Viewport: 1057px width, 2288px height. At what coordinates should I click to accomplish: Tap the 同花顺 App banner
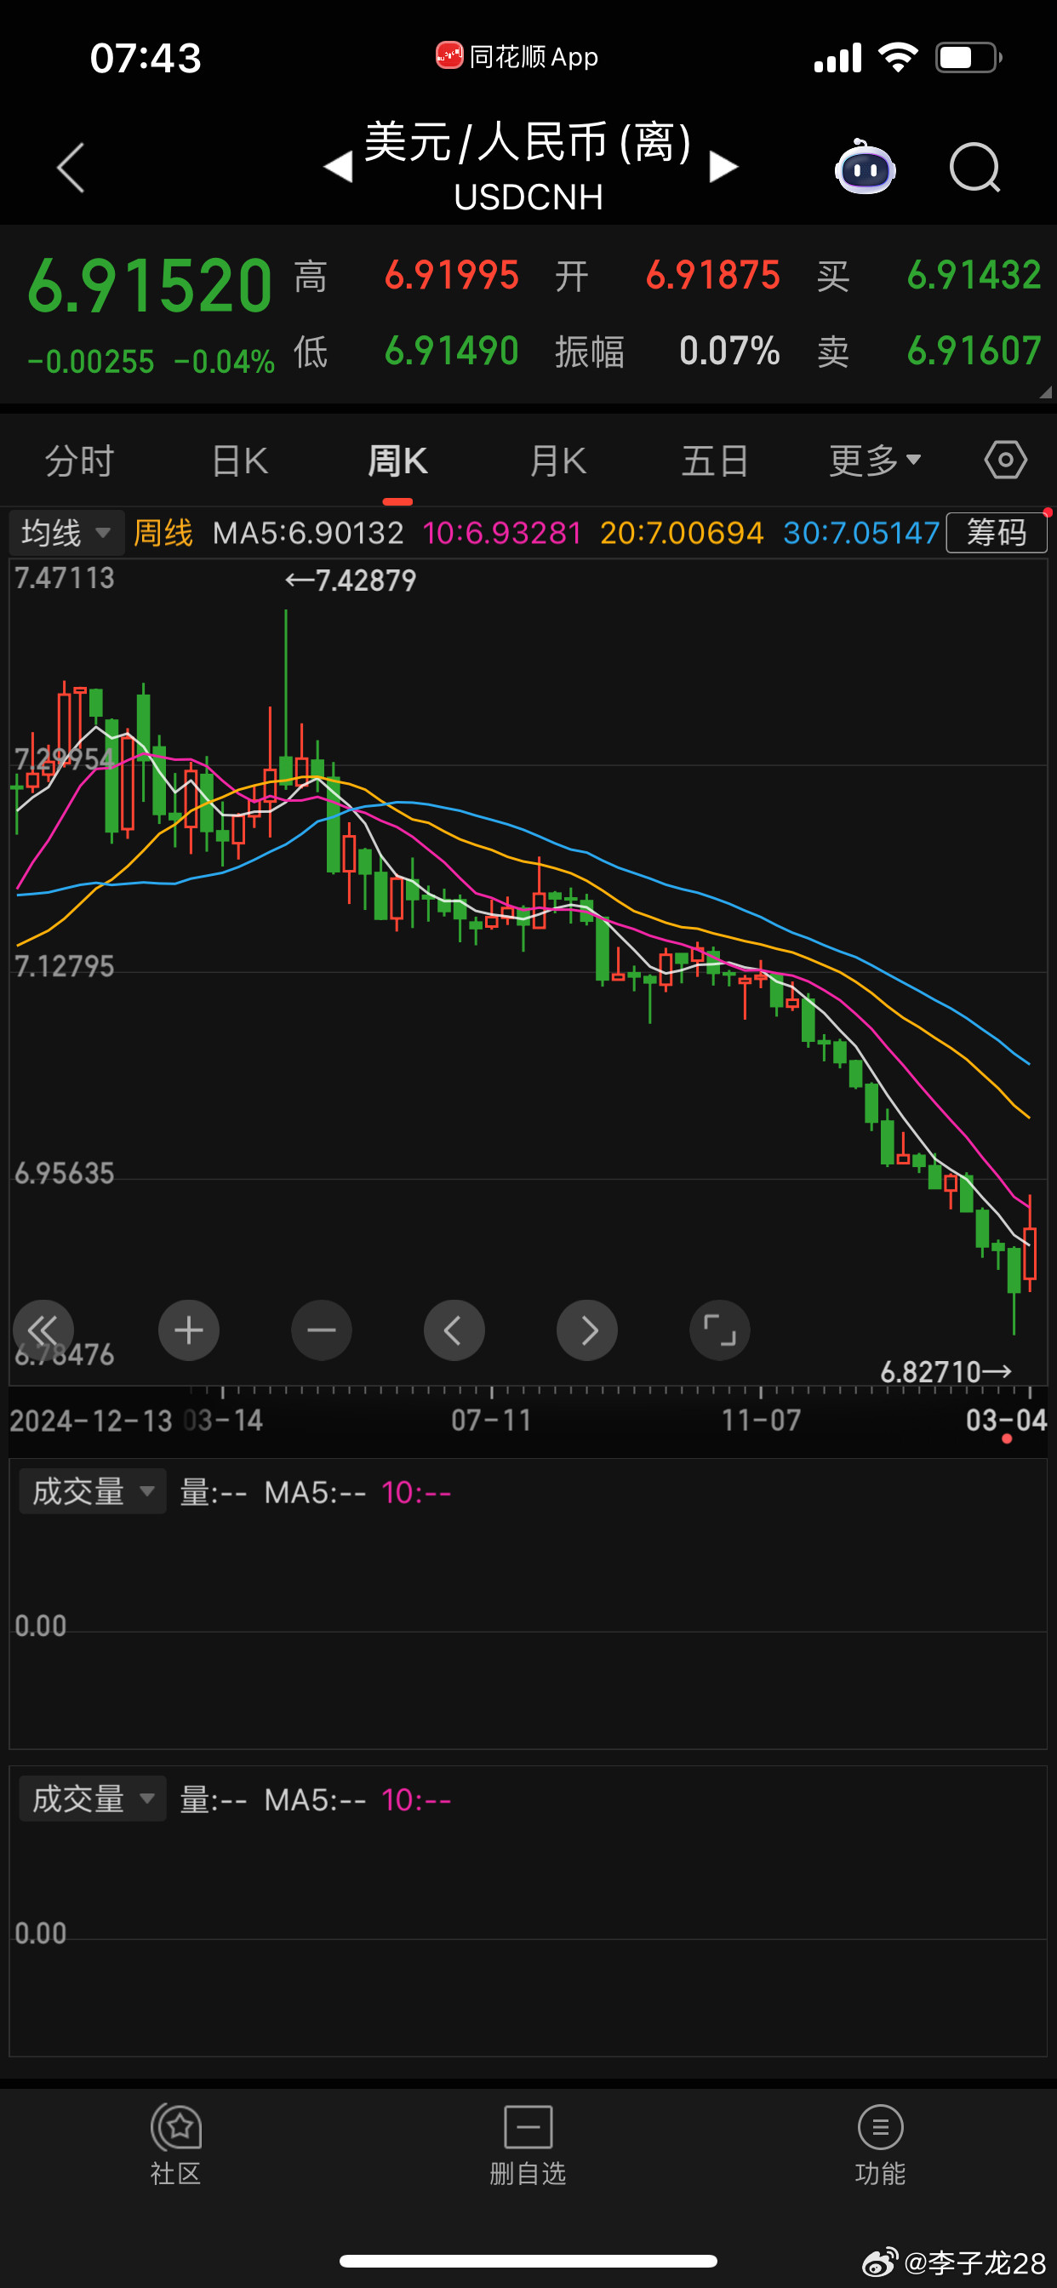(x=517, y=57)
